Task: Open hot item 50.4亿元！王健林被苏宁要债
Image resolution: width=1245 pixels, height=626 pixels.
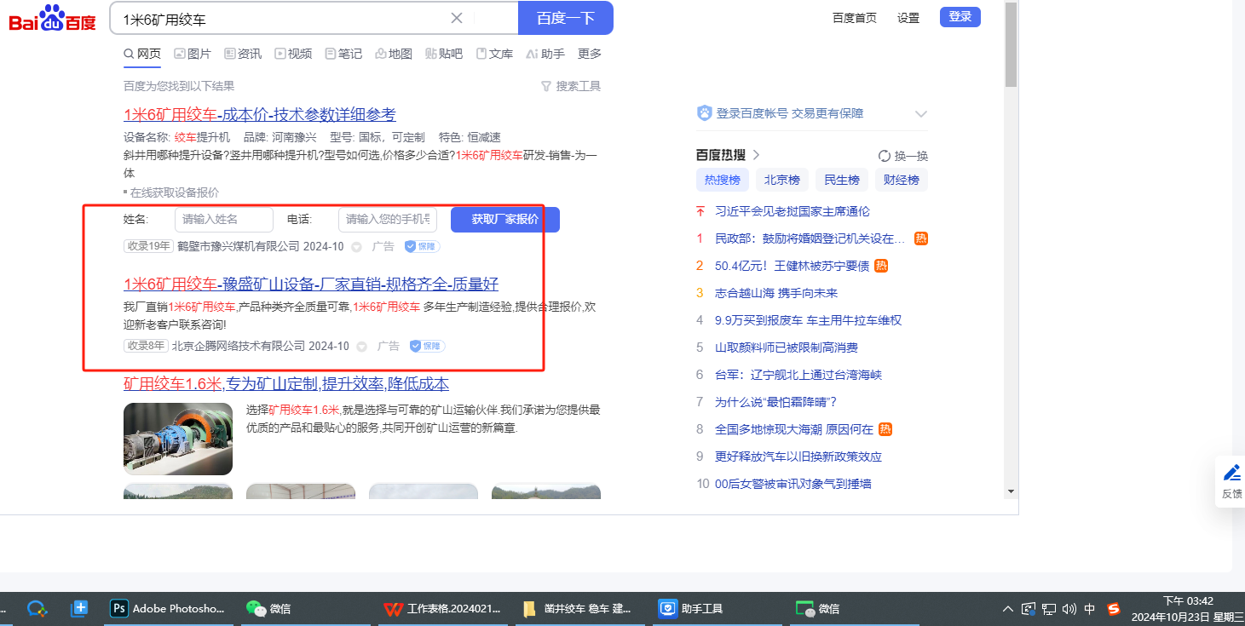Action: click(793, 266)
